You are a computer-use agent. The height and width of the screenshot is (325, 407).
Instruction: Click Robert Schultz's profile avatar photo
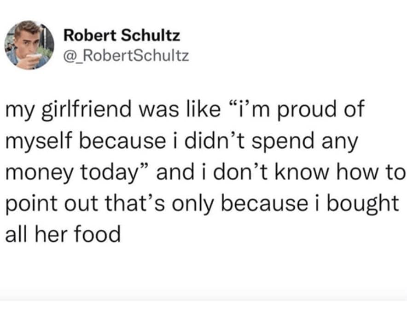(x=29, y=45)
